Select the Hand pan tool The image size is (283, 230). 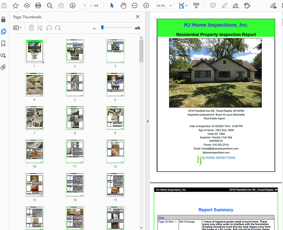pyautogui.click(x=123, y=6)
